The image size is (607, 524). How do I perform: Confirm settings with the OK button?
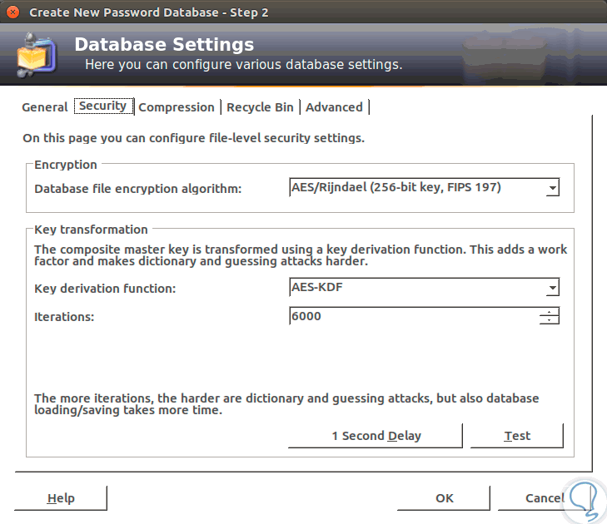[445, 498]
